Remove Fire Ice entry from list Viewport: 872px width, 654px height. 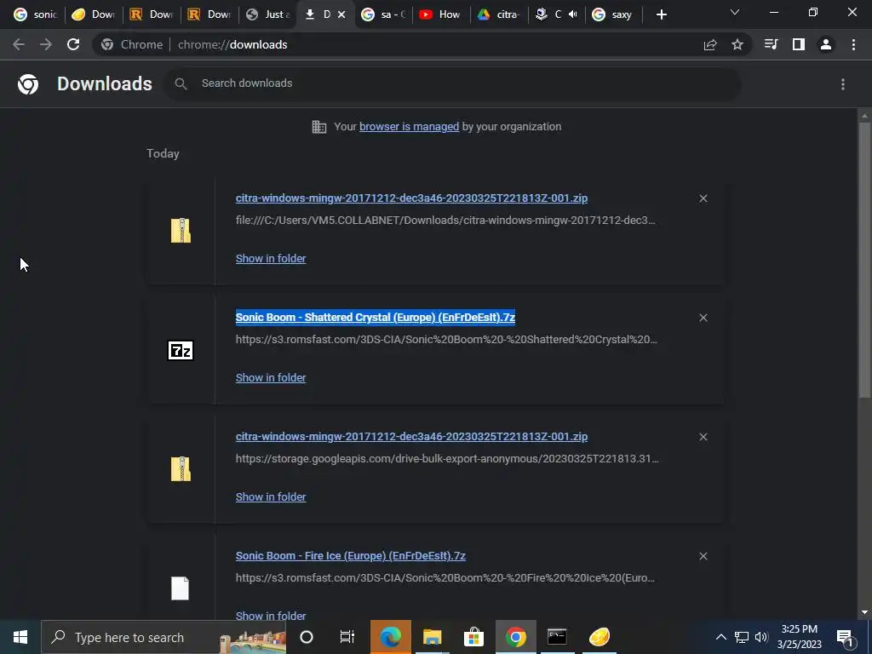coord(703,556)
